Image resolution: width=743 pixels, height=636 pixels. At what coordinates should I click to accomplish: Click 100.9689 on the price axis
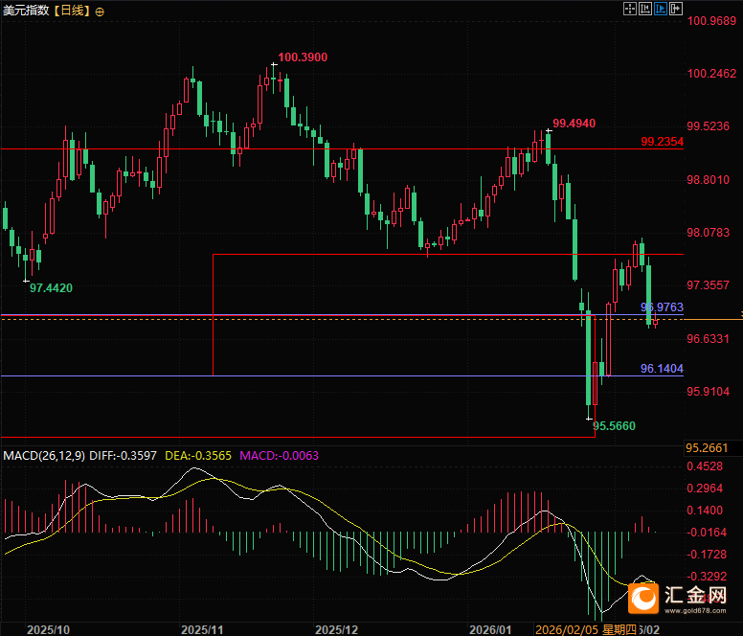click(x=711, y=20)
